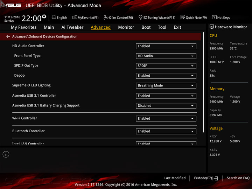
Task: Click CPU Ratio 35x value
Action: click(x=212, y=75)
